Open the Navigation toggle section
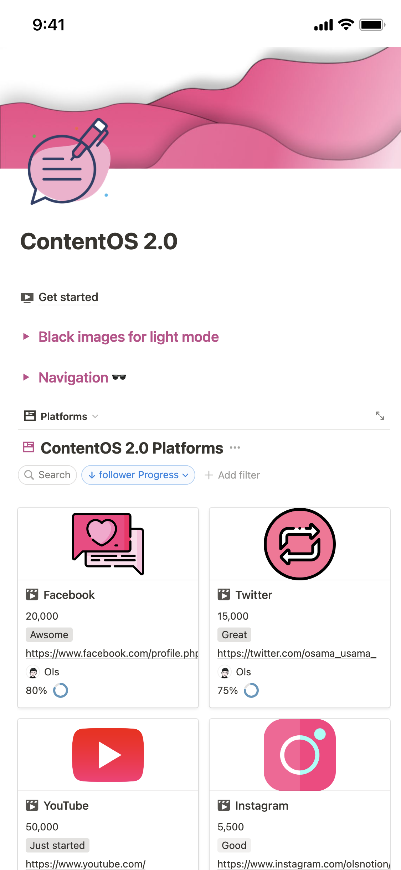The height and width of the screenshot is (870, 401). point(26,377)
